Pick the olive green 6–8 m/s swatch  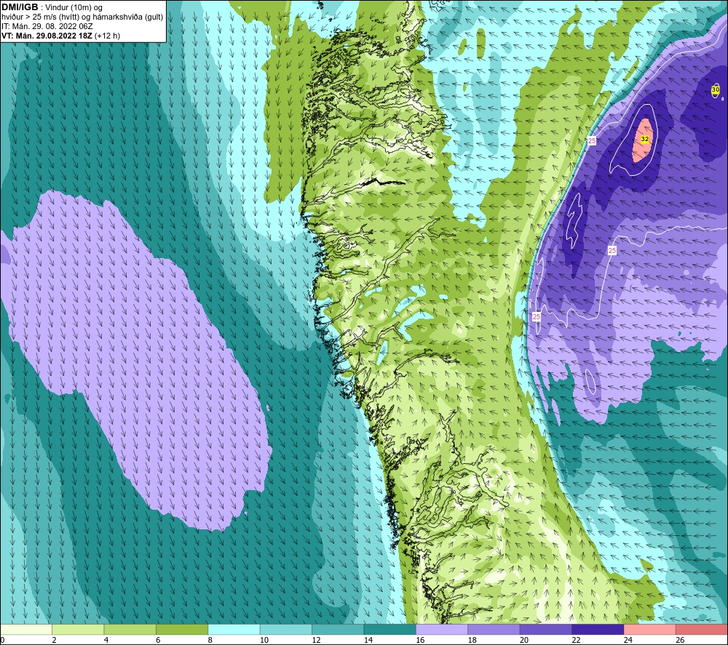point(182,629)
